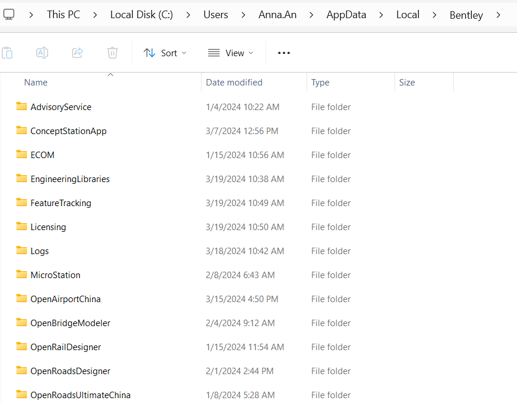Click the ECOM folder name

click(42, 155)
